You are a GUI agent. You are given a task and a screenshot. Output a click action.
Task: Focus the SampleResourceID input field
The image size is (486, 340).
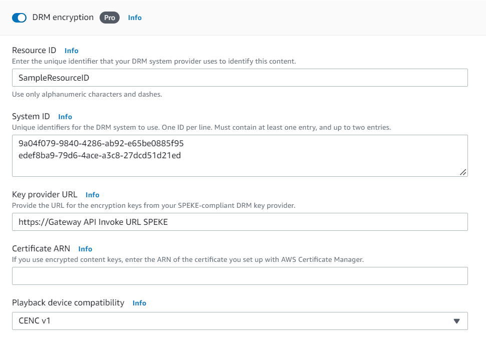tap(240, 78)
